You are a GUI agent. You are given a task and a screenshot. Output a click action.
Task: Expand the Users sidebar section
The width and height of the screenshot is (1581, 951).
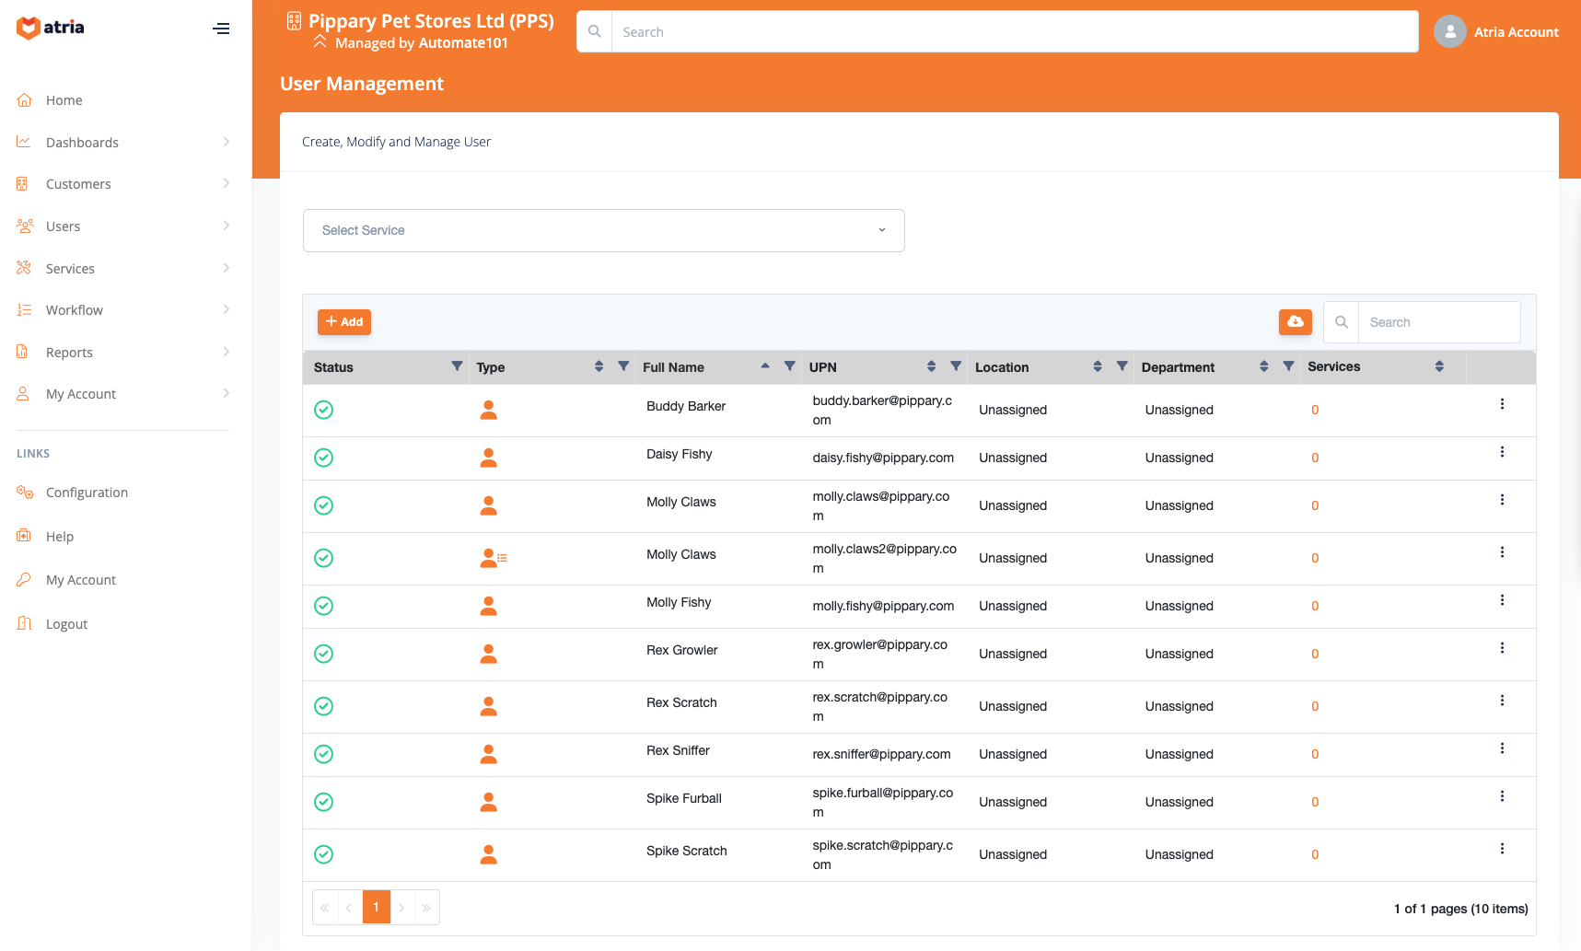click(62, 226)
